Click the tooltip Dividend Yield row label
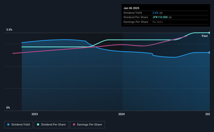Screen dimensions: 214x132 pyautogui.click(x=133, y=13)
